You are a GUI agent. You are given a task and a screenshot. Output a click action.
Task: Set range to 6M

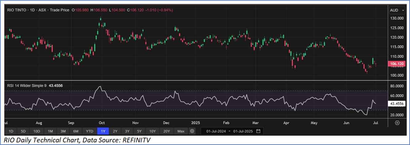[x=76, y=131]
